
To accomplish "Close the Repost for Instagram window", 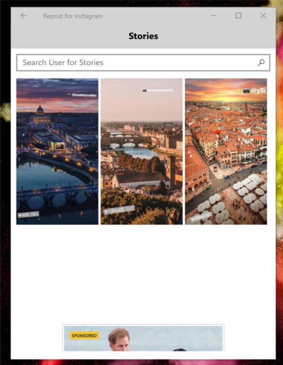I will coord(263,16).
